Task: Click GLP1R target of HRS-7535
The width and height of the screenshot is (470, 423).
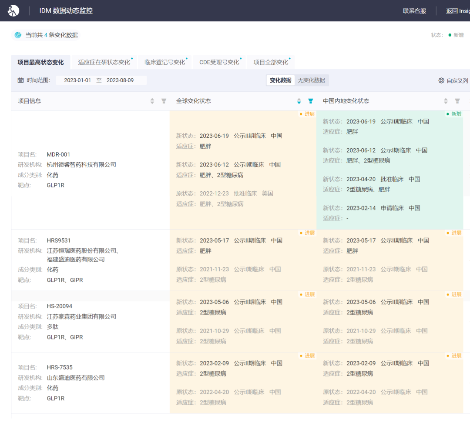Action: [56, 399]
